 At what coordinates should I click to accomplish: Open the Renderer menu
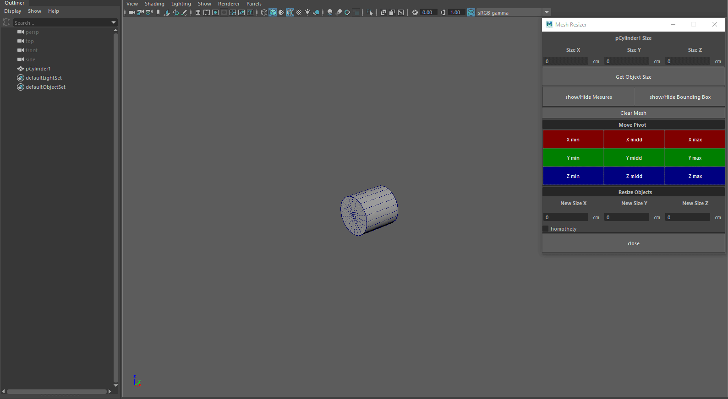point(229,4)
